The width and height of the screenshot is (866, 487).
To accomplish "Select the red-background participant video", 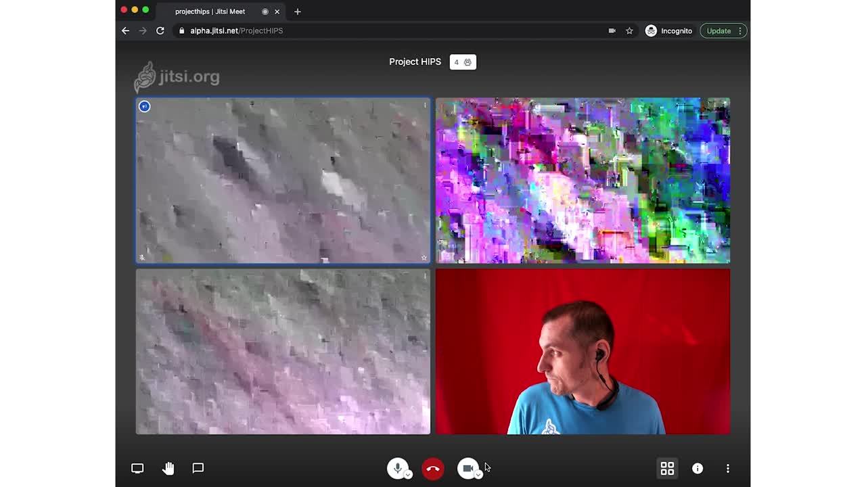I will pyautogui.click(x=583, y=352).
